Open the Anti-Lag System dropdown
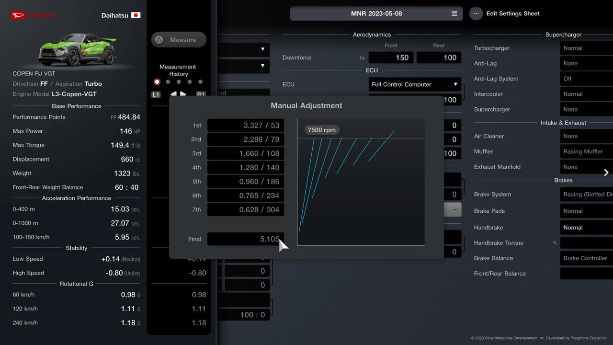This screenshot has height=345, width=613. click(x=586, y=79)
